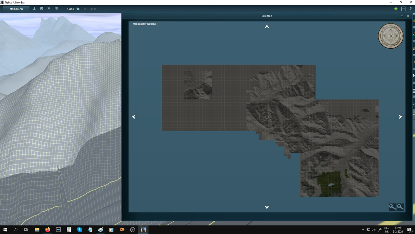
Task: Click the circular position marker on map
Action: [267, 117]
